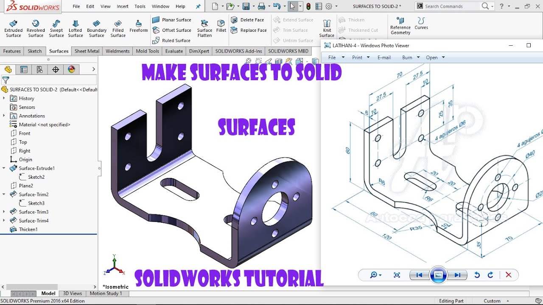Switch to the Sheet Metal tab
The height and width of the screenshot is (305, 543).
point(87,51)
